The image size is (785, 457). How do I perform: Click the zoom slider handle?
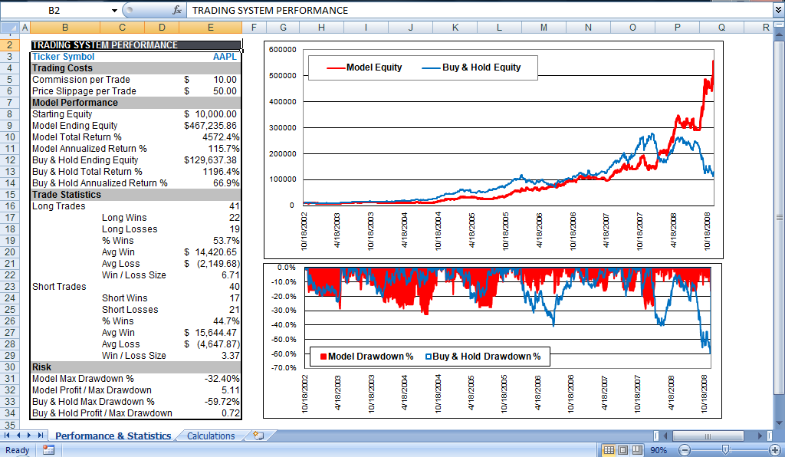[725, 450]
